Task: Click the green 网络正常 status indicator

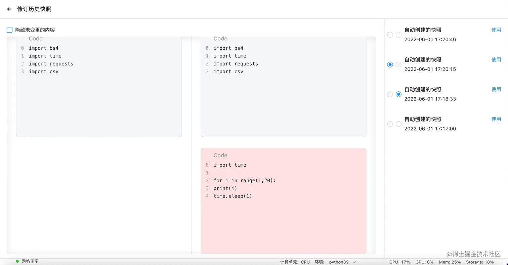Action: pyautogui.click(x=27, y=261)
